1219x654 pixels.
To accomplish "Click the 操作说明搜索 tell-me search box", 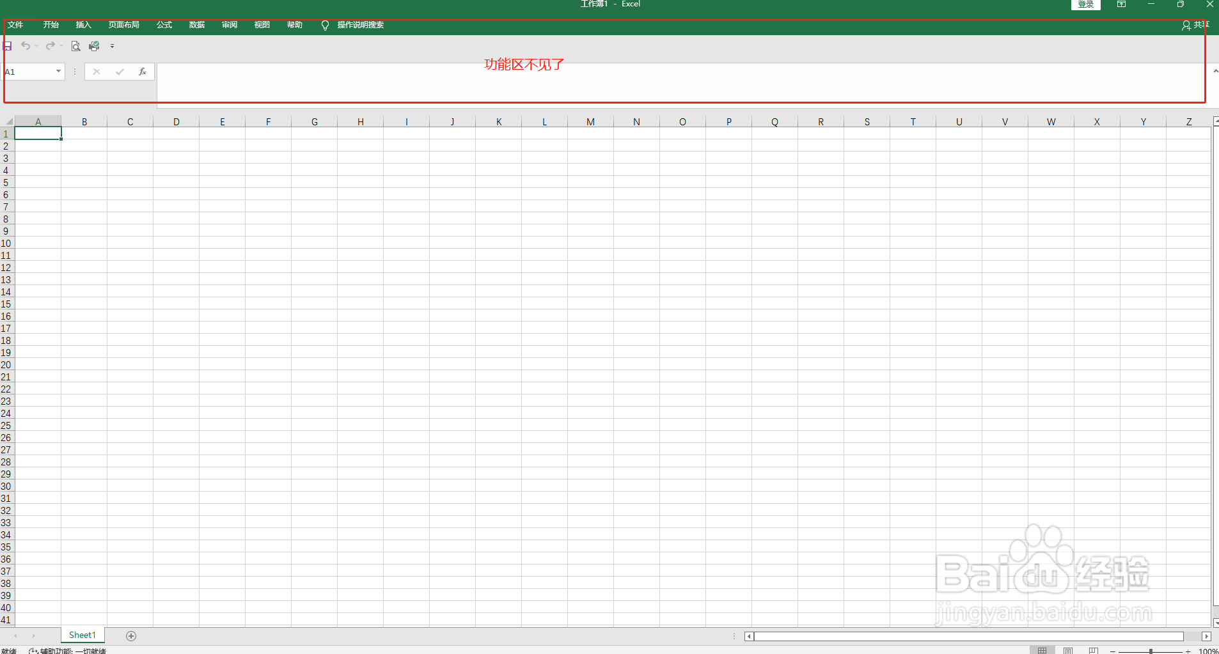I will tap(361, 25).
